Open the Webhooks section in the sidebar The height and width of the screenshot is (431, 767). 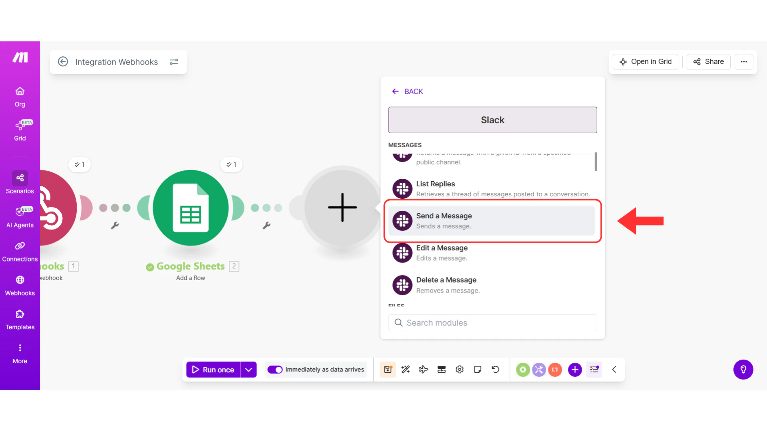pyautogui.click(x=20, y=281)
